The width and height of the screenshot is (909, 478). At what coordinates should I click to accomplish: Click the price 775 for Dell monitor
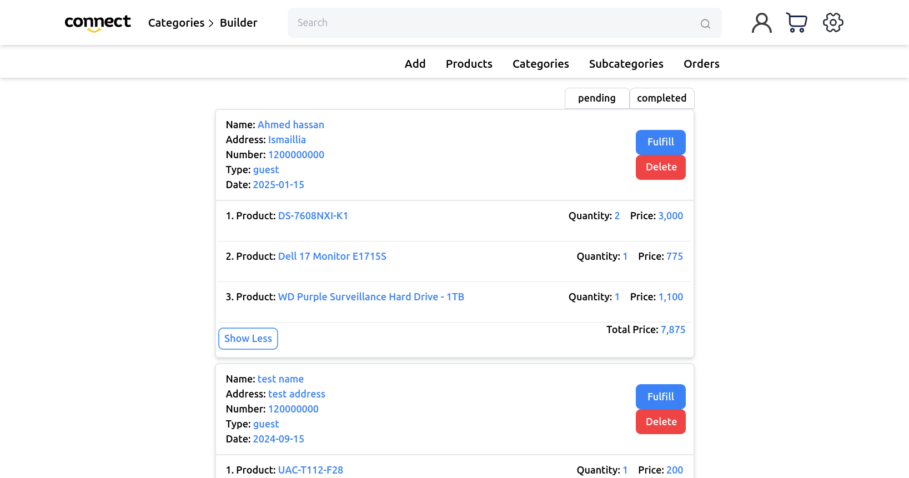pos(675,256)
